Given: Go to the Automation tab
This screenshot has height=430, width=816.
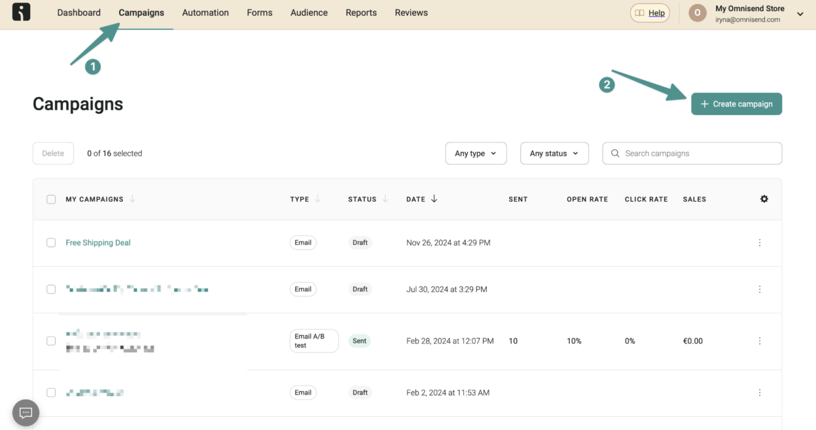Looking at the screenshot, I should click(205, 13).
